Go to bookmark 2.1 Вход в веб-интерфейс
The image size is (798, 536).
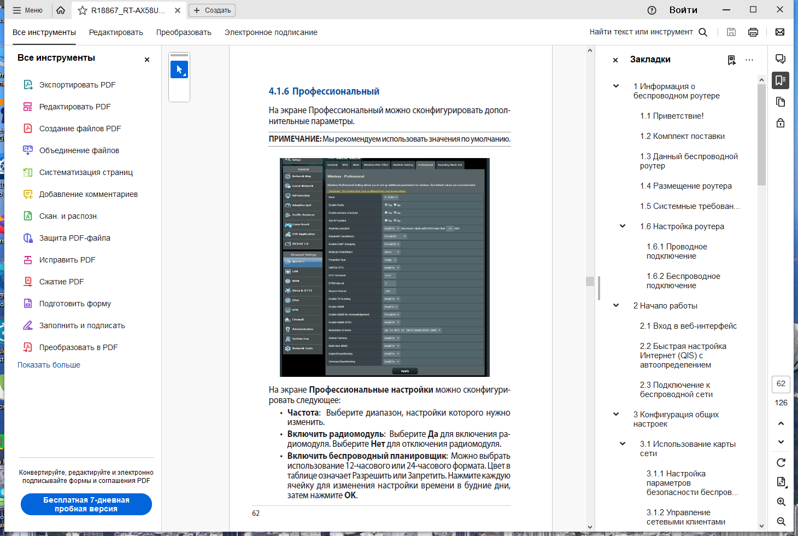pyautogui.click(x=688, y=326)
